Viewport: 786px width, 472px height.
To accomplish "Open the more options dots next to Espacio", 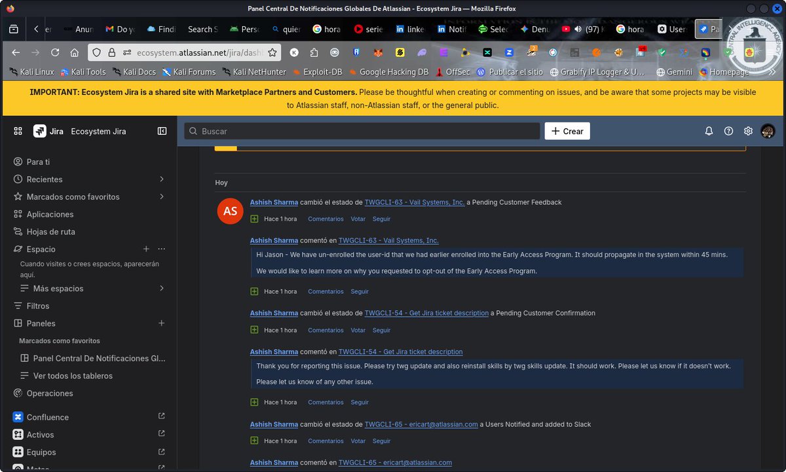I will [x=162, y=249].
